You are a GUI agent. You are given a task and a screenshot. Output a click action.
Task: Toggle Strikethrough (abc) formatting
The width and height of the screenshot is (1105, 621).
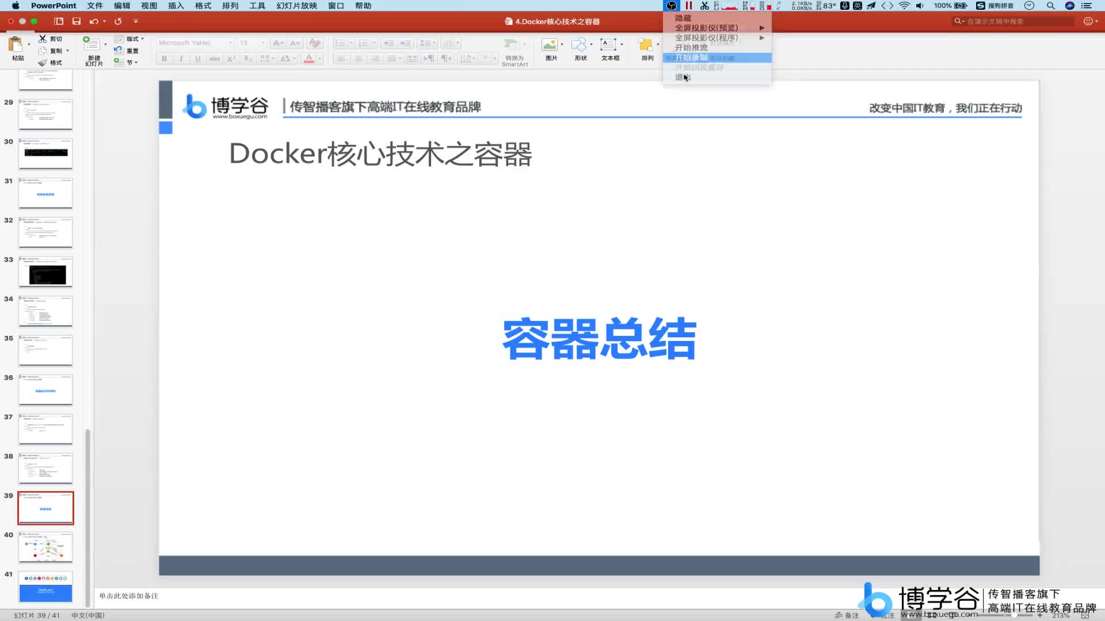tap(214, 59)
